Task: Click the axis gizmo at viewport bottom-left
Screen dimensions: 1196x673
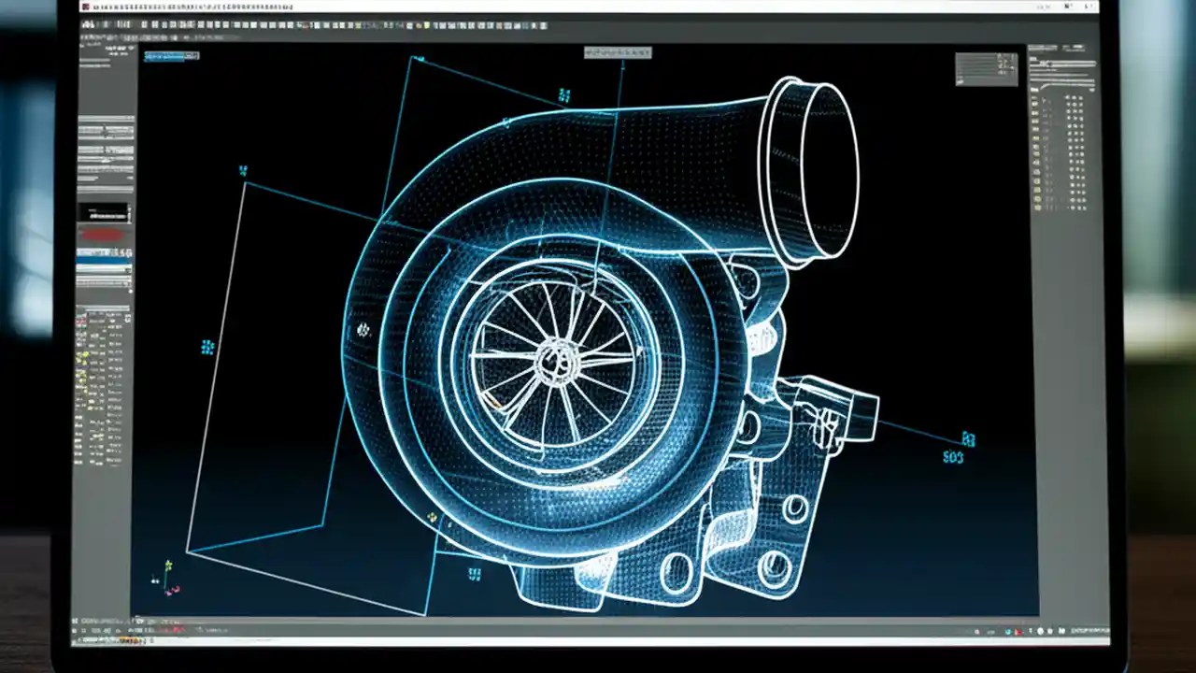Action: (168, 581)
